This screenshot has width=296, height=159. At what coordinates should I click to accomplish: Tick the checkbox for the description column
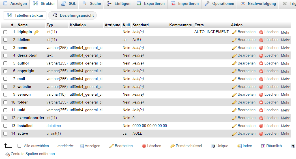5,55
